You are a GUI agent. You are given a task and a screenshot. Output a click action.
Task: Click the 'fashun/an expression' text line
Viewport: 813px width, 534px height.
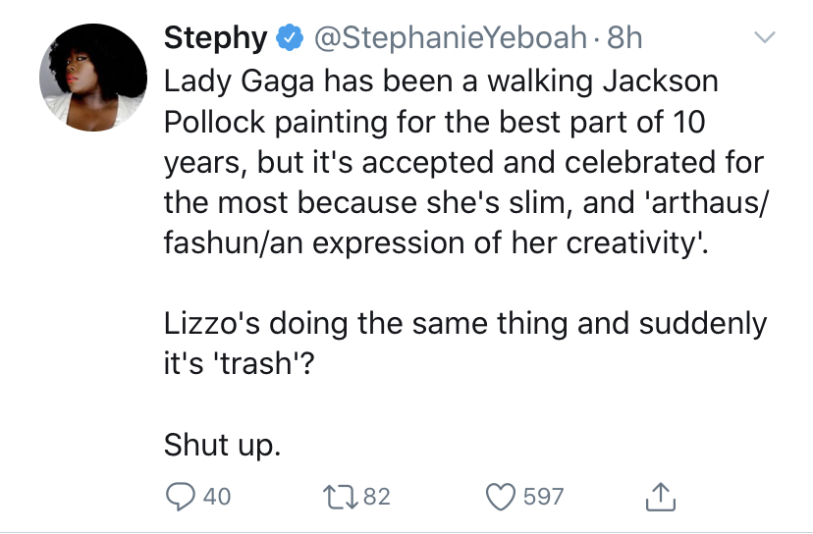point(436,242)
